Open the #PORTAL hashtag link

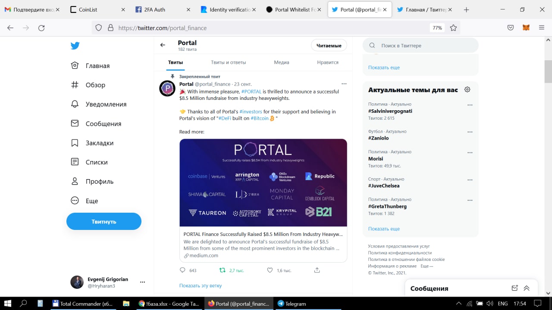click(251, 91)
